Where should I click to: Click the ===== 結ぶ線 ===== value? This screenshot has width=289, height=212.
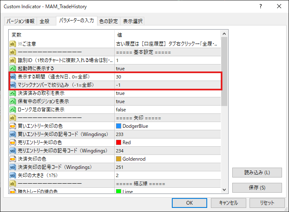pyautogui.click(x=141, y=184)
